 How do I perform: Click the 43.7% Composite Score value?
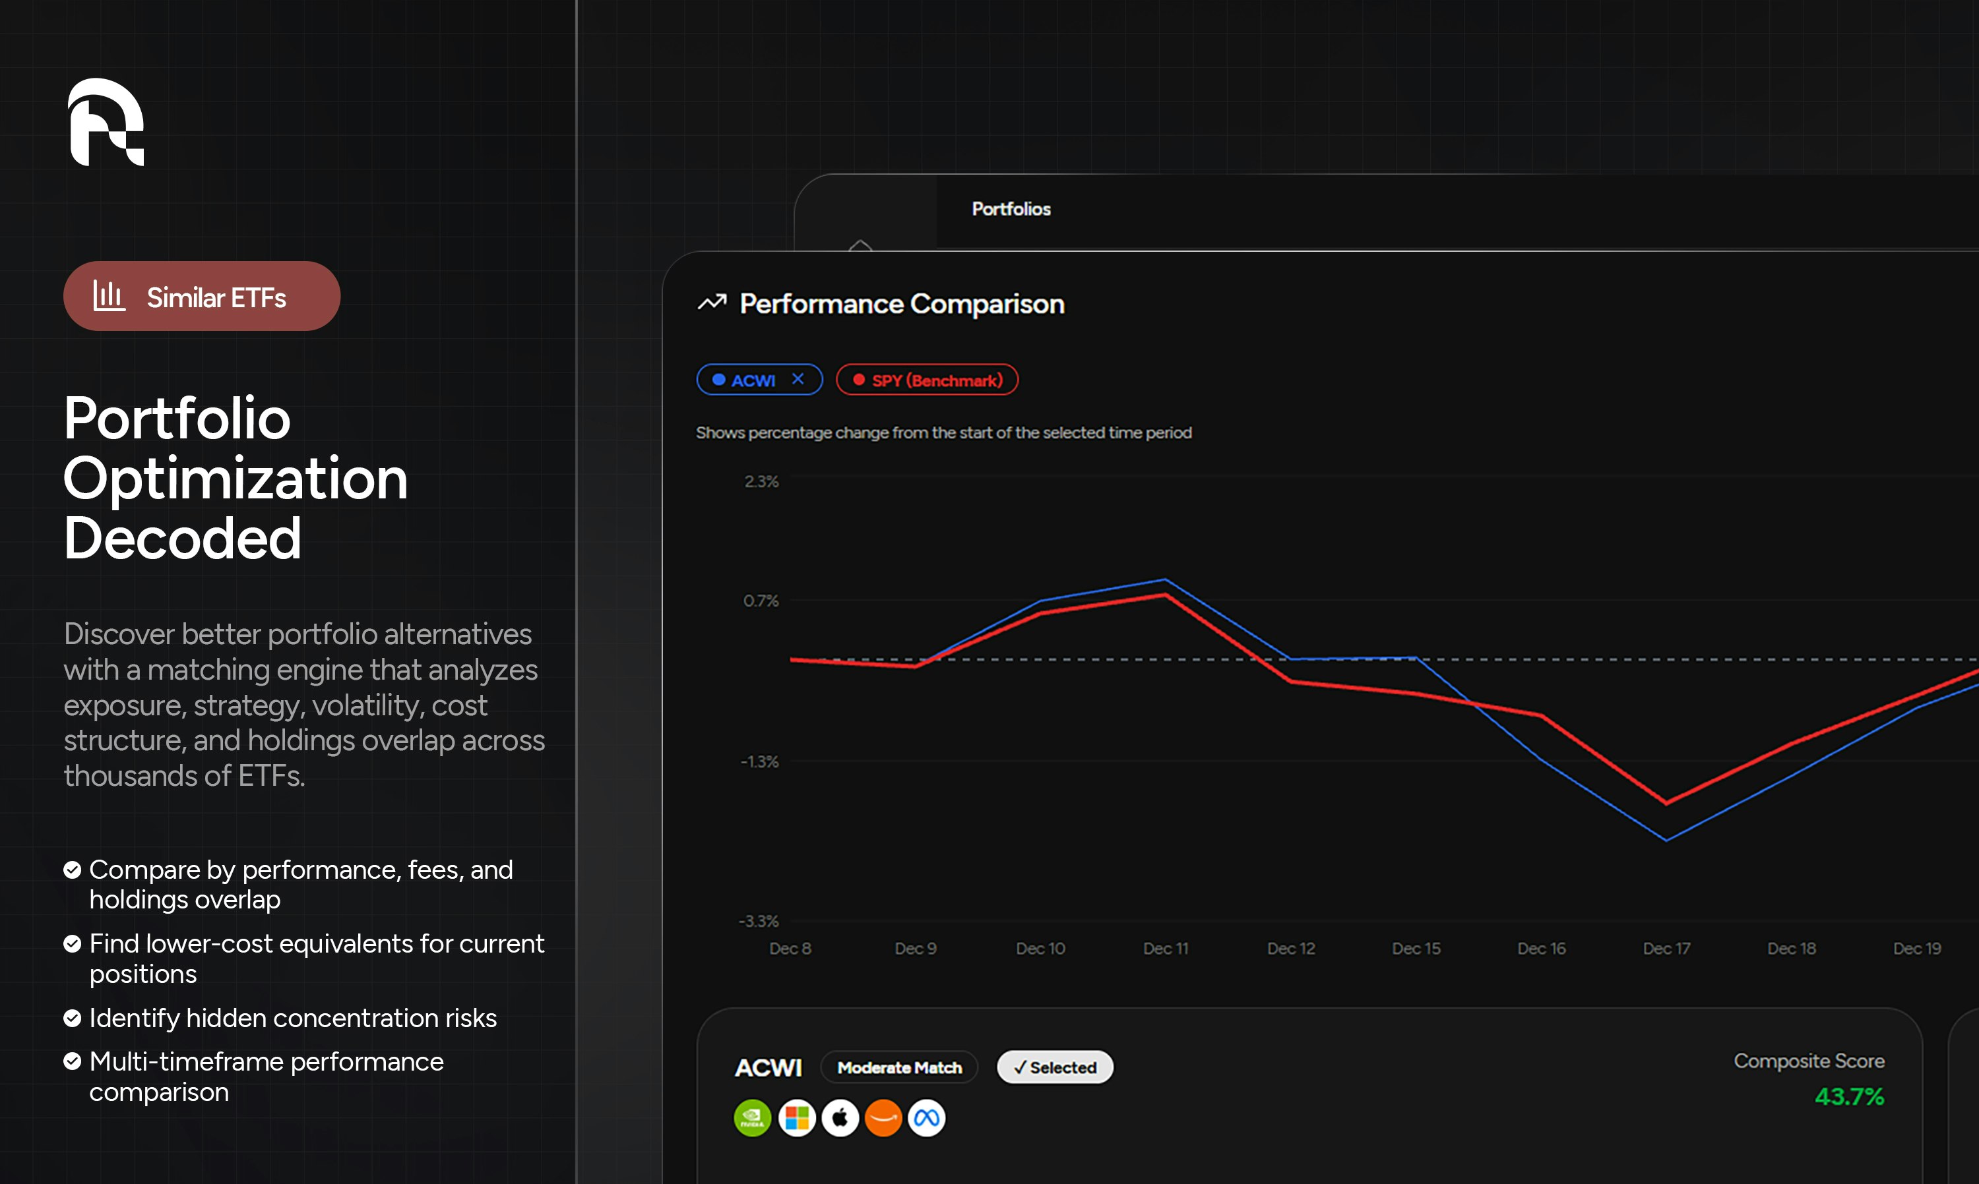coord(1849,1097)
